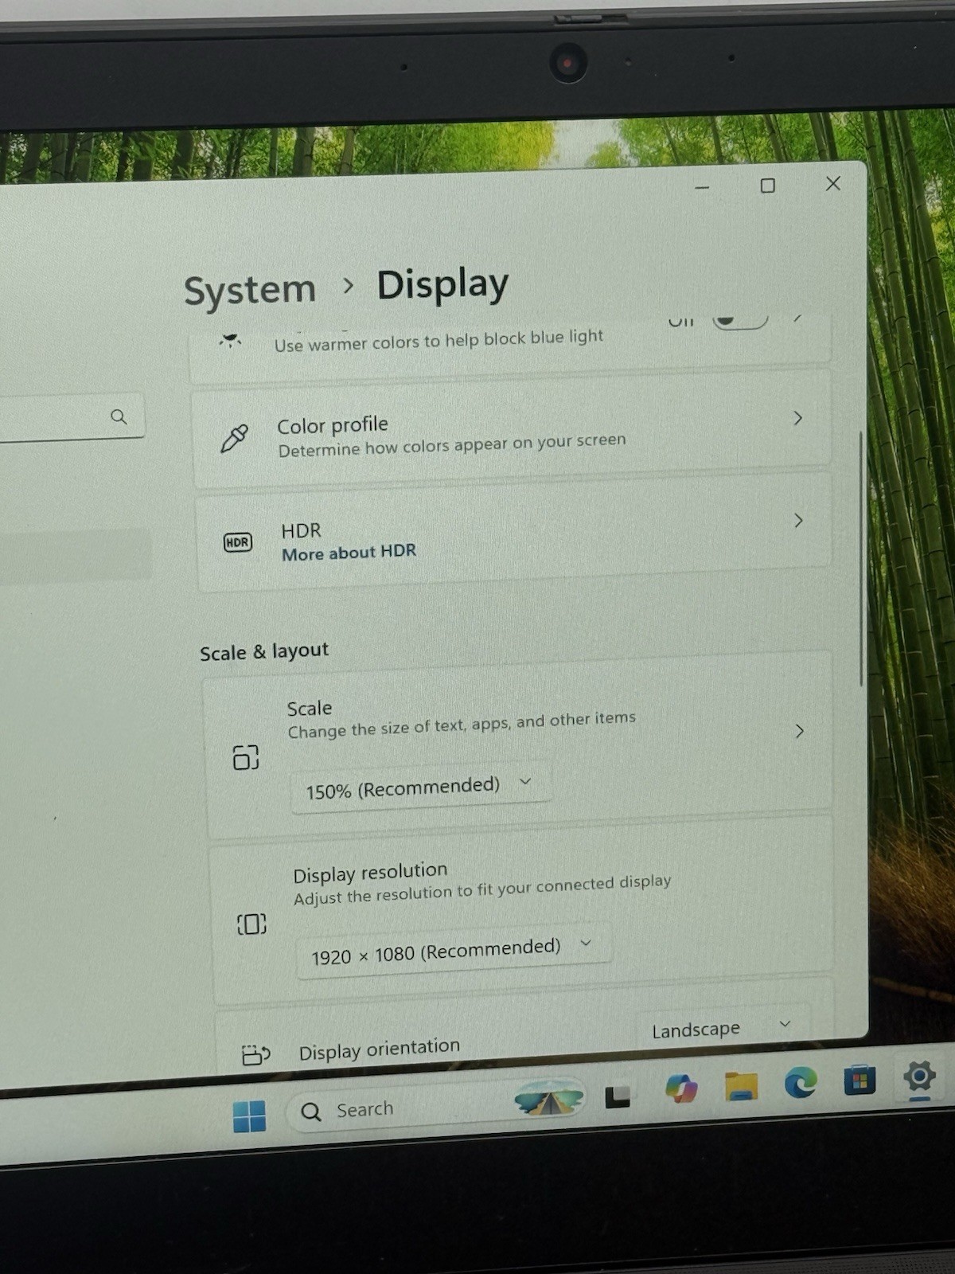Open Microsoft Store from the taskbar

coord(859,1081)
